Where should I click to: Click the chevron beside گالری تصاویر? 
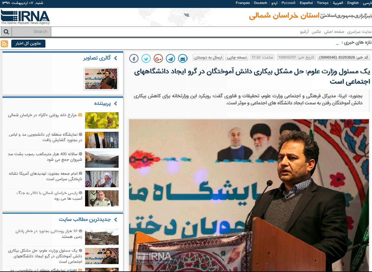(116, 58)
